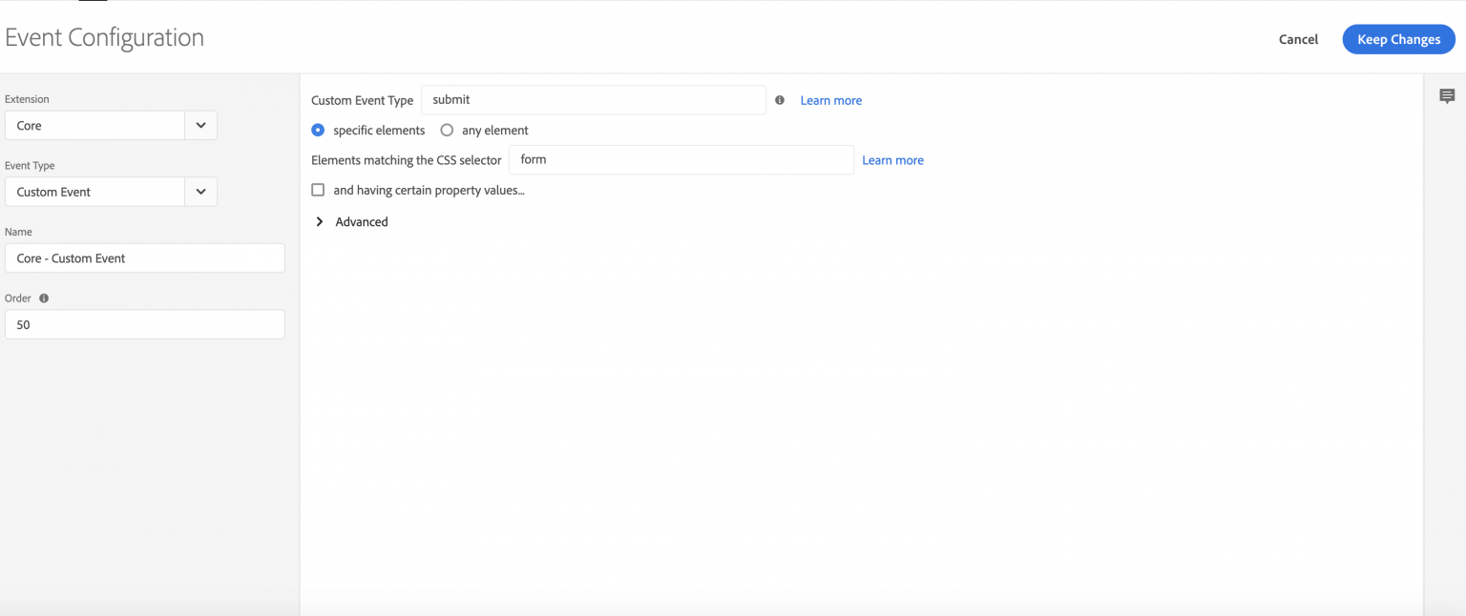Click info icon beside Custom Event Type
Viewport: 1466px width, 616px height.
point(780,100)
